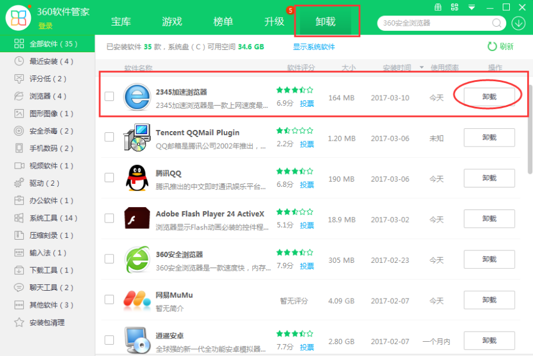Uninstall 逍遥安卓
533x356 pixels.
(x=489, y=341)
